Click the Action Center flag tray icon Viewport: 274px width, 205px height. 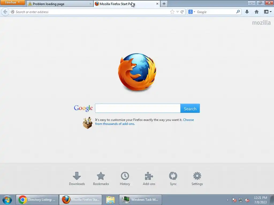pyautogui.click(x=234, y=200)
